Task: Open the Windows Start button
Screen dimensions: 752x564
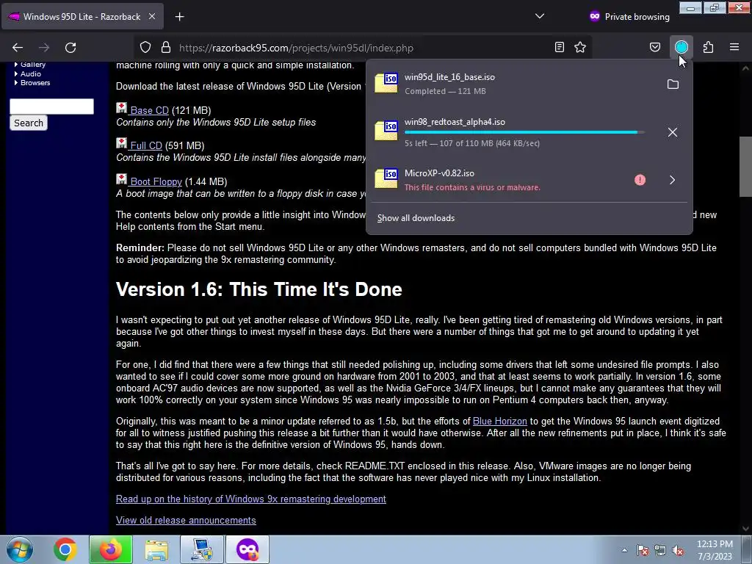Action: pos(20,549)
